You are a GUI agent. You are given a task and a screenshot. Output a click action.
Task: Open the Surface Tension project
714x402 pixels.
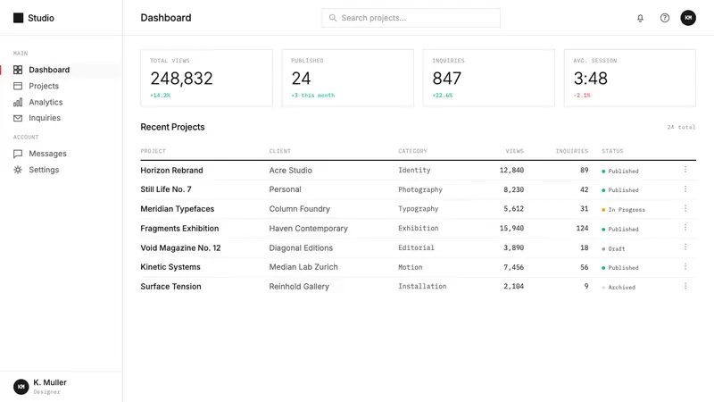point(170,286)
